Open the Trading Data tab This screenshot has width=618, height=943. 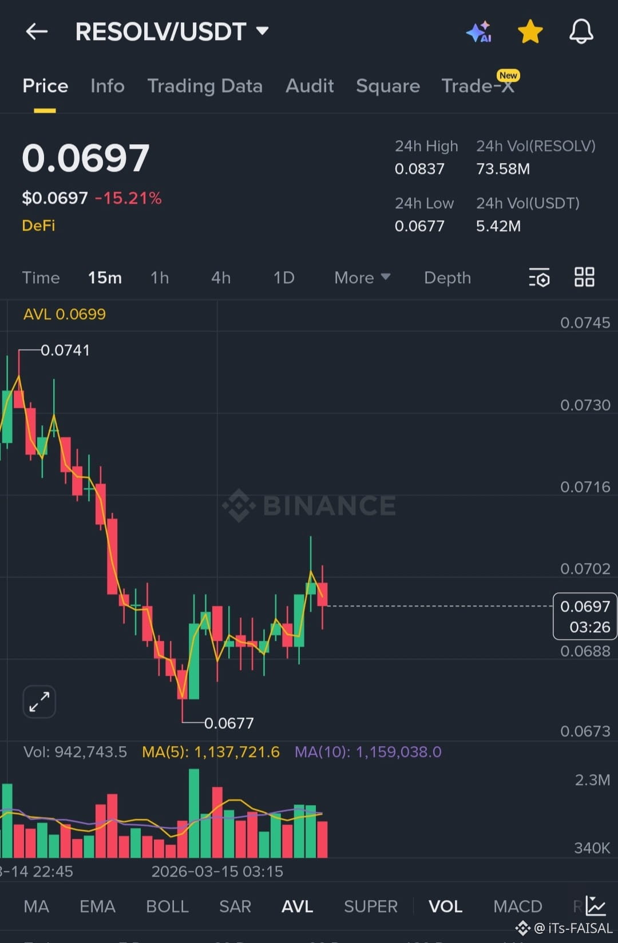coord(205,86)
